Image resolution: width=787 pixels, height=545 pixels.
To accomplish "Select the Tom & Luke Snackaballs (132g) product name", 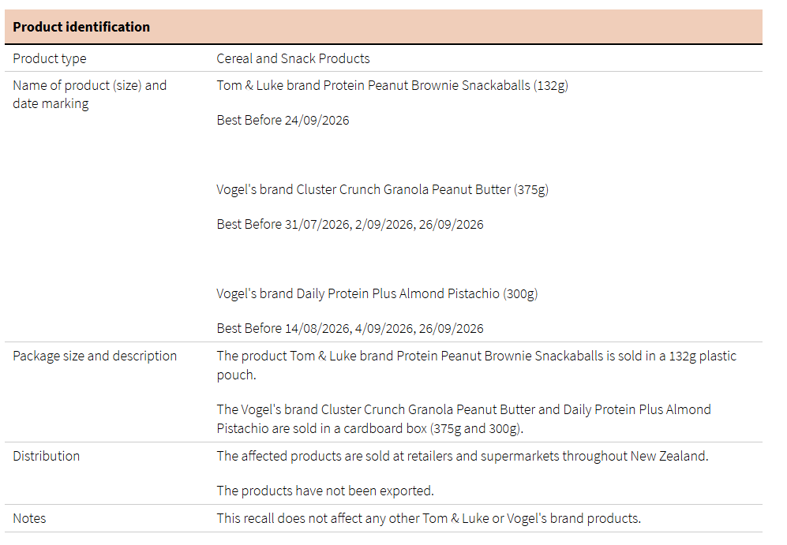I will coord(392,85).
